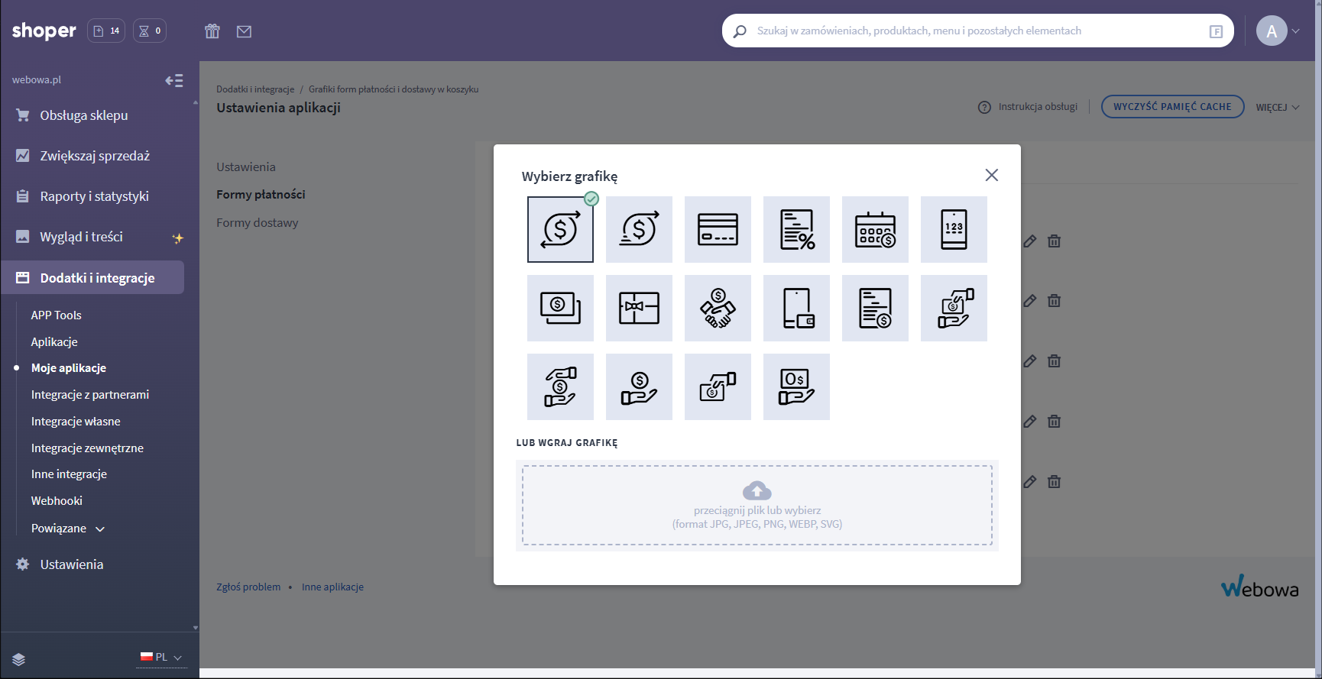Select the handshake with dollar coin graphic
This screenshot has width=1322, height=679.
coord(718,308)
